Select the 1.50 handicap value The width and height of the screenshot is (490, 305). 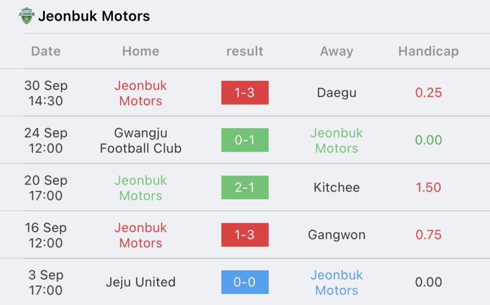pyautogui.click(x=428, y=187)
